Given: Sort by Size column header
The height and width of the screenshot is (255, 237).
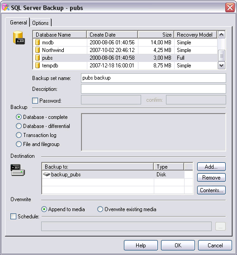Looking at the screenshot, I should (156, 35).
